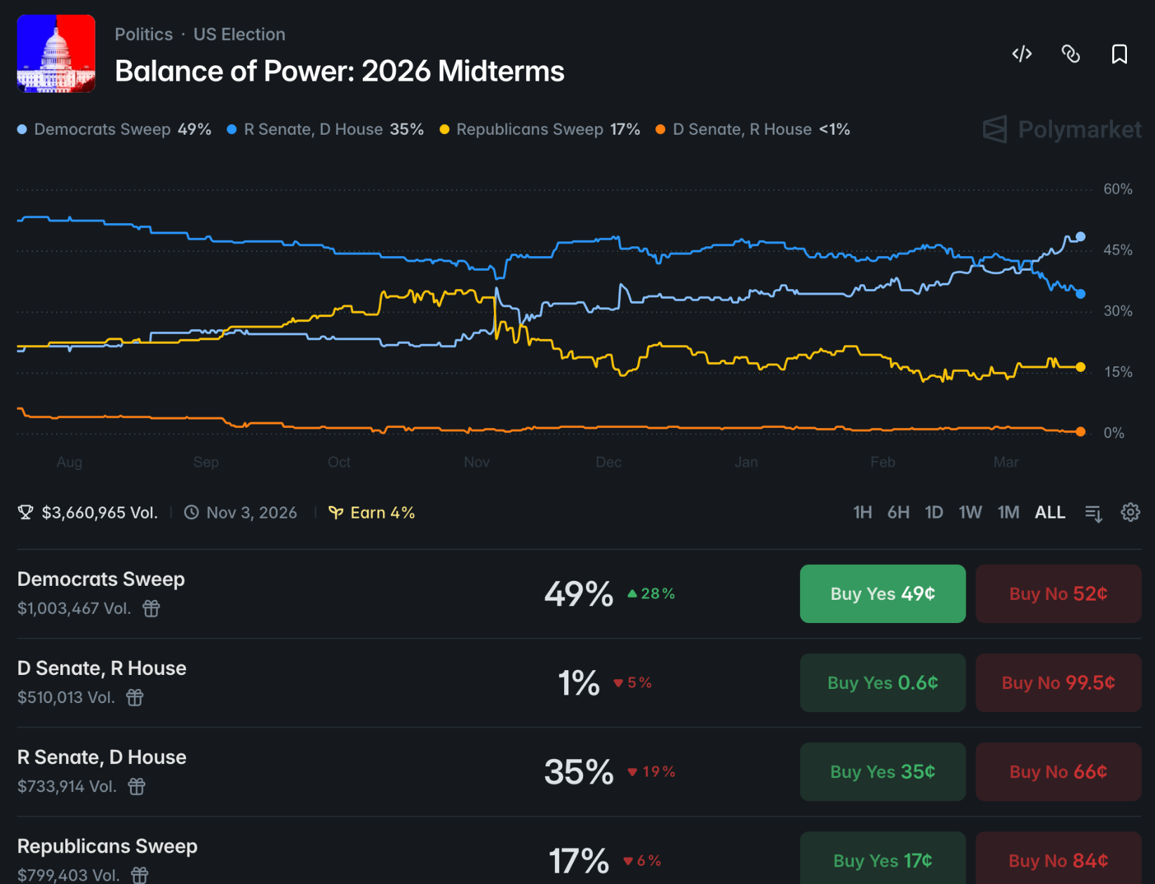Switch chart range to 1H

click(862, 513)
